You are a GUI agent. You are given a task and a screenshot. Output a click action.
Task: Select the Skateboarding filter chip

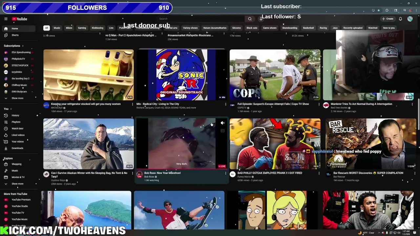pyautogui.click(x=290, y=28)
